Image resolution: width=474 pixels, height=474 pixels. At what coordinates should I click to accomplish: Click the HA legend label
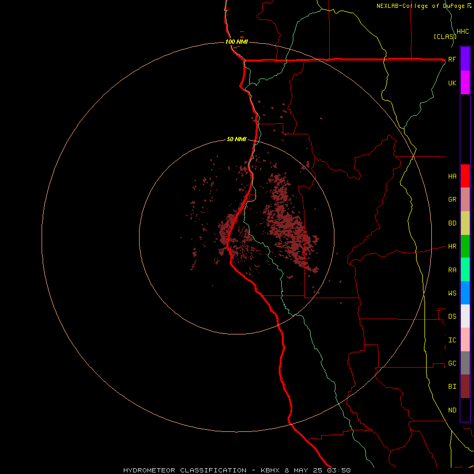452,176
